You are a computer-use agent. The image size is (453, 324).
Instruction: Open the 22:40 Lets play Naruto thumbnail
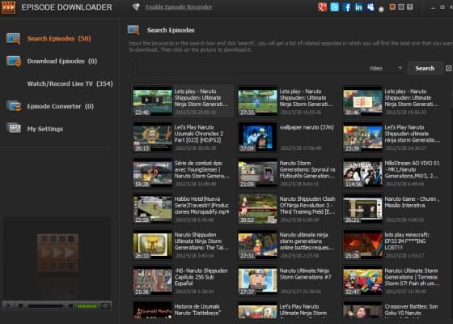pyautogui.click(x=153, y=101)
